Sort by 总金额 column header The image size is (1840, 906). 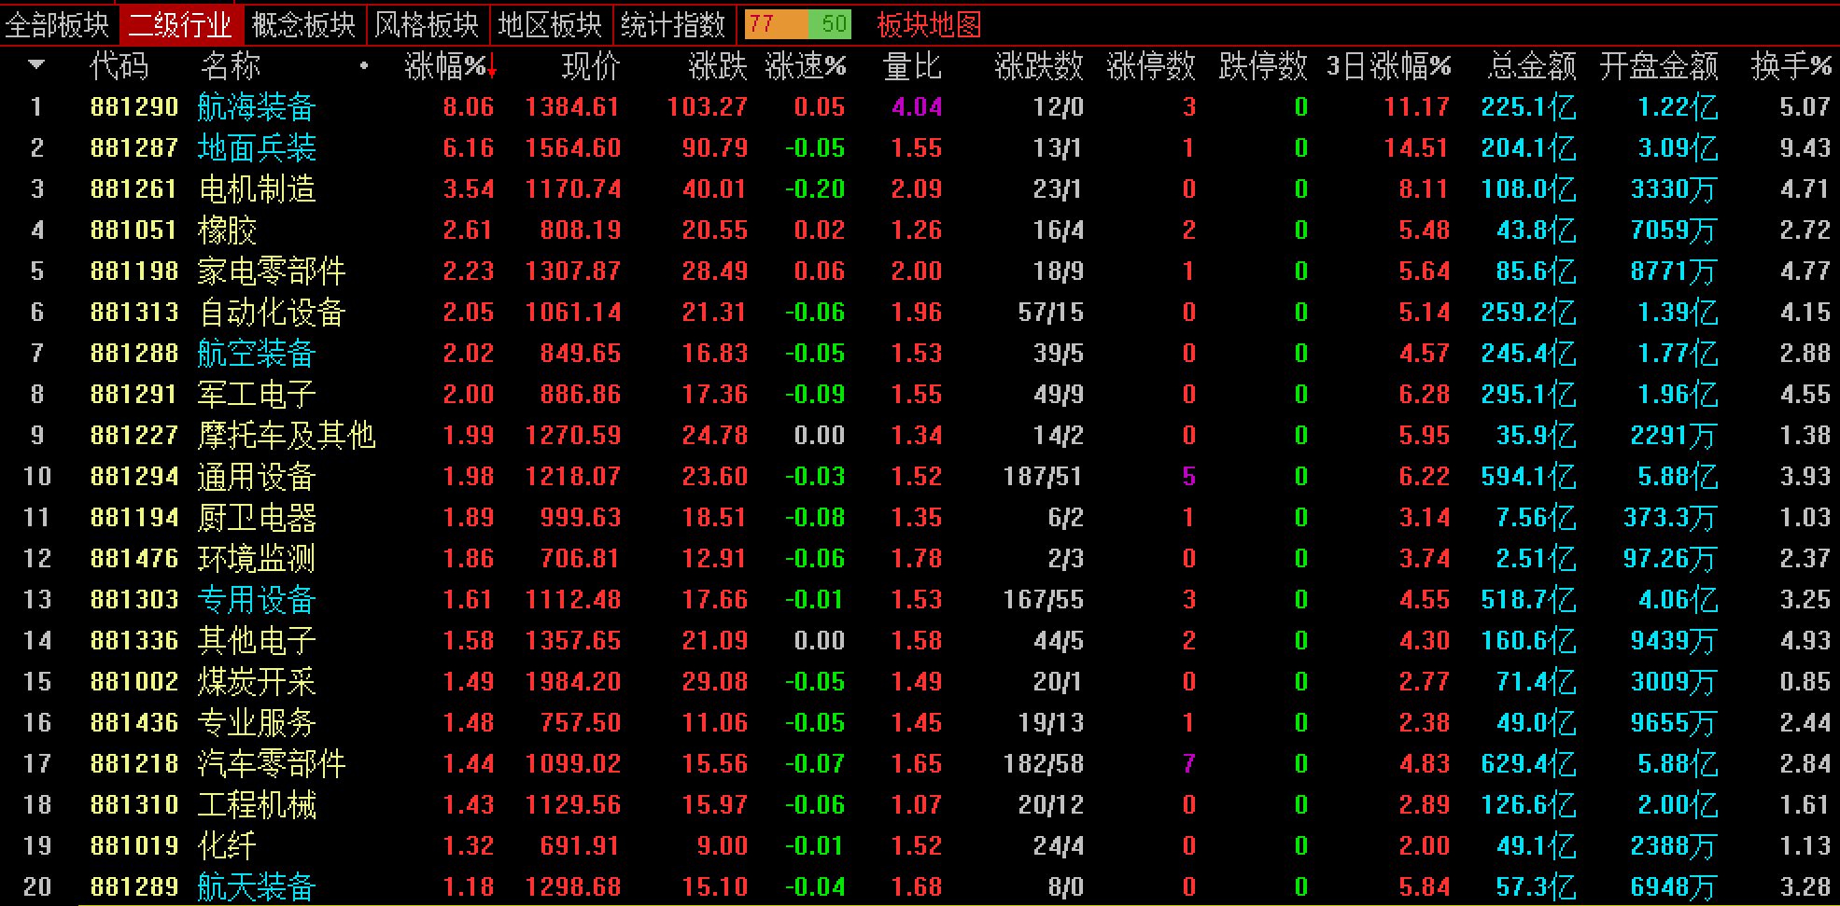[x=1532, y=65]
